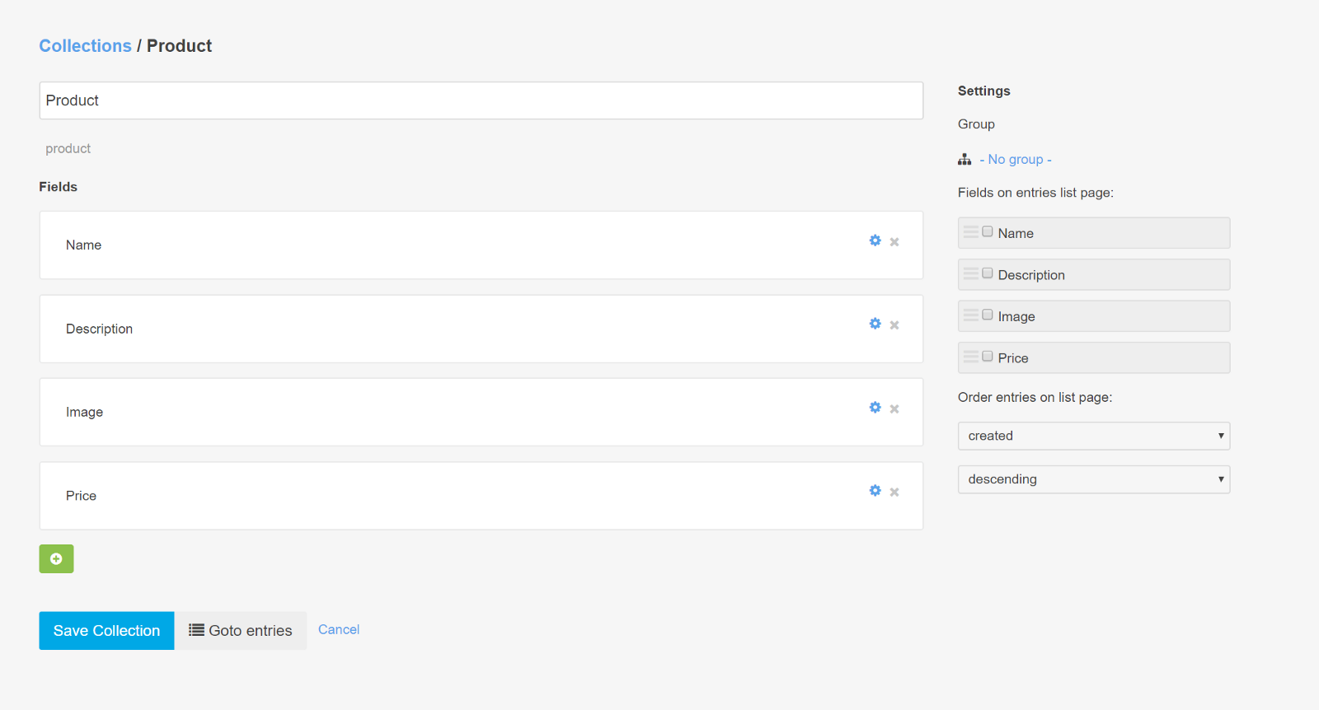Open Goto entries list
Screen dimensions: 1319x710
point(241,630)
